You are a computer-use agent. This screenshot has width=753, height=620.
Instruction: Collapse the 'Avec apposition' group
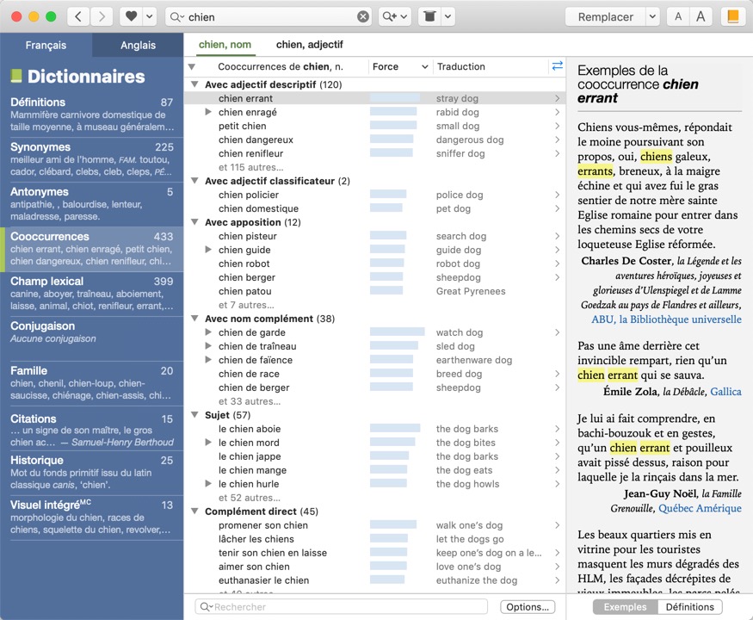click(x=195, y=222)
